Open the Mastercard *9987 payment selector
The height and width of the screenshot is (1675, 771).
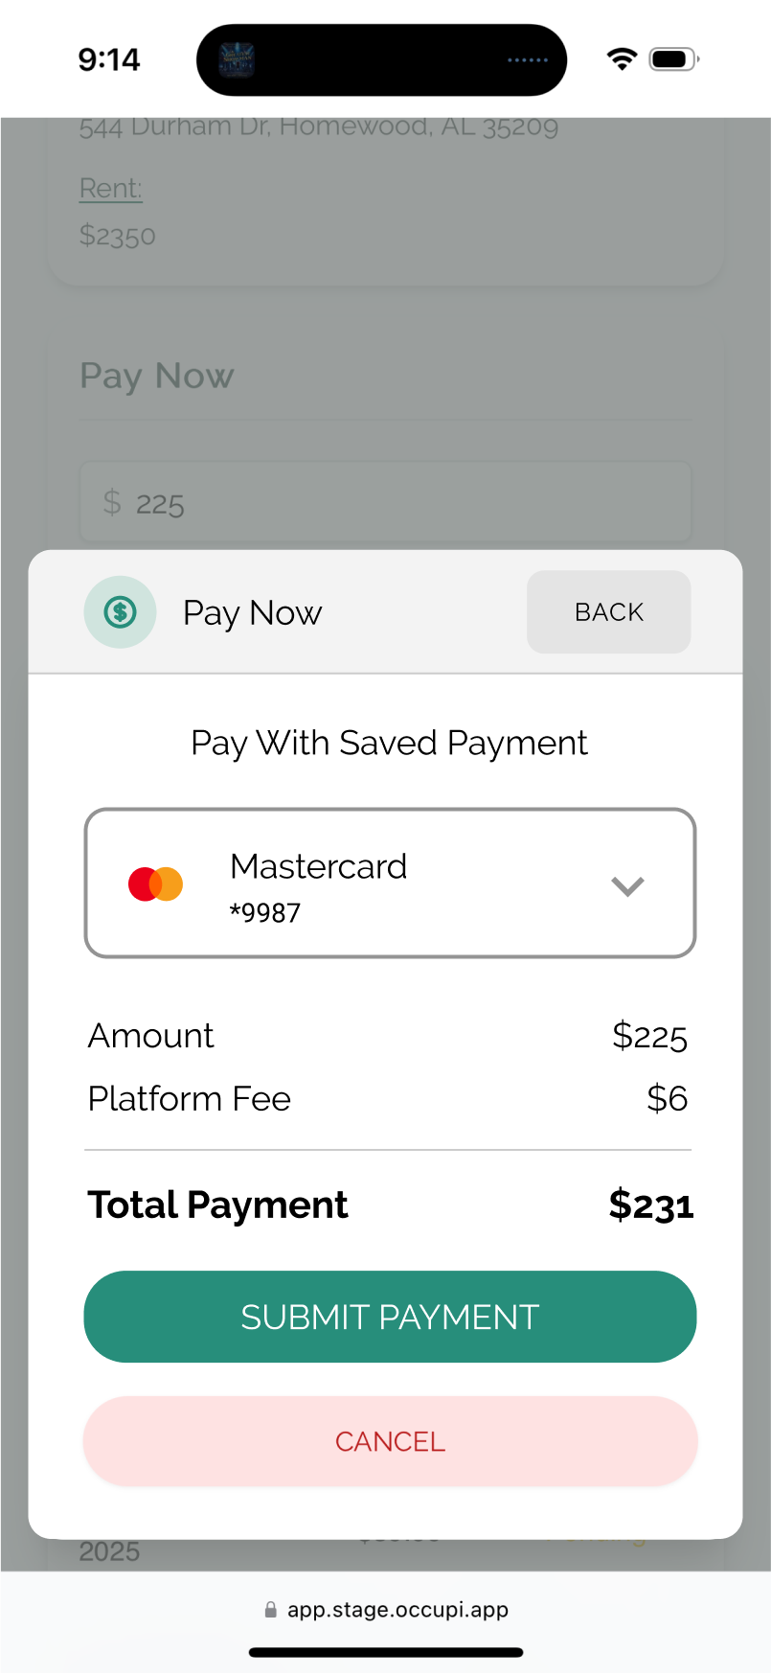coord(390,883)
